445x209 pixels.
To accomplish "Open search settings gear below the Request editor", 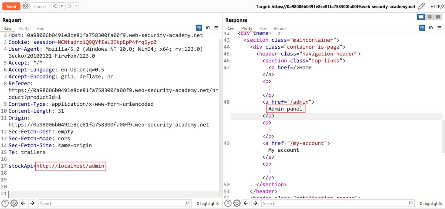I will pos(14,203).
